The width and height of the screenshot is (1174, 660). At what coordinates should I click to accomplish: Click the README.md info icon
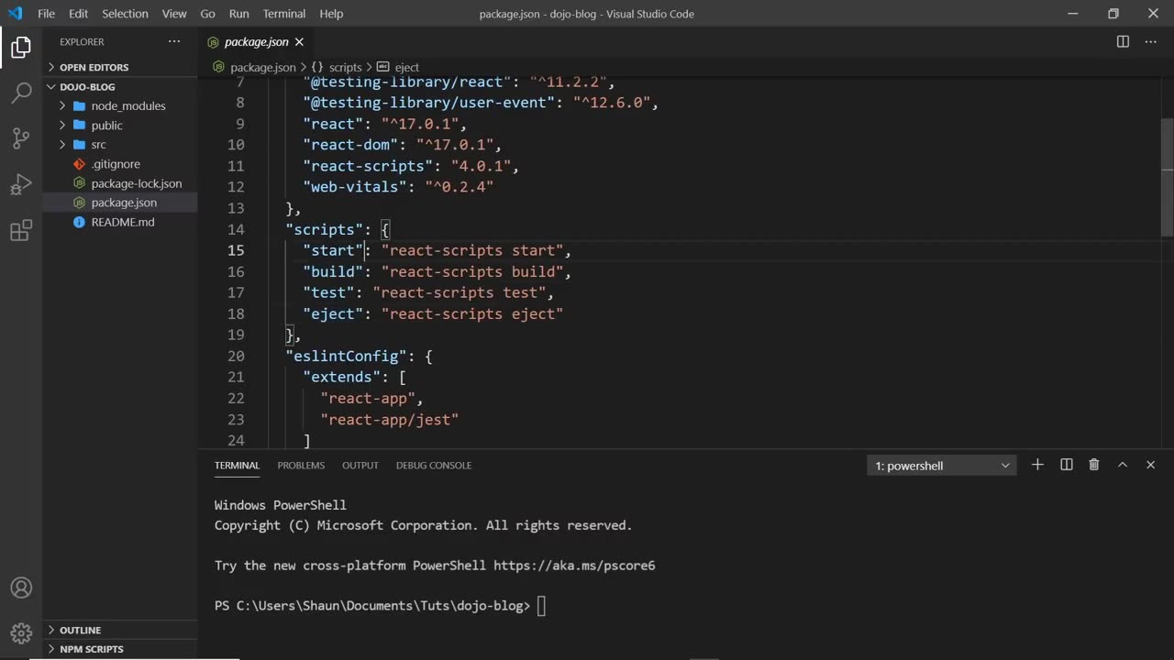tap(79, 222)
